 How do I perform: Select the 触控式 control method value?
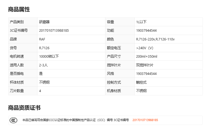tap(141, 82)
